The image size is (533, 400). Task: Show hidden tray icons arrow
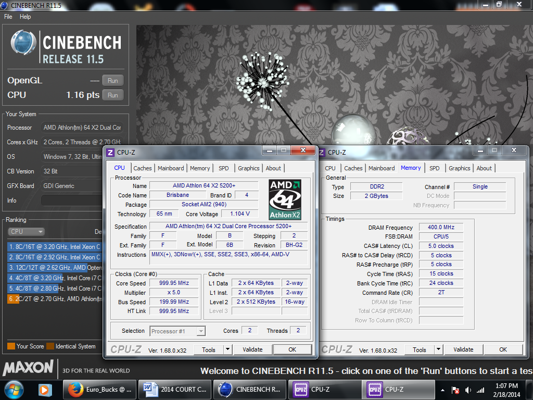coord(442,390)
